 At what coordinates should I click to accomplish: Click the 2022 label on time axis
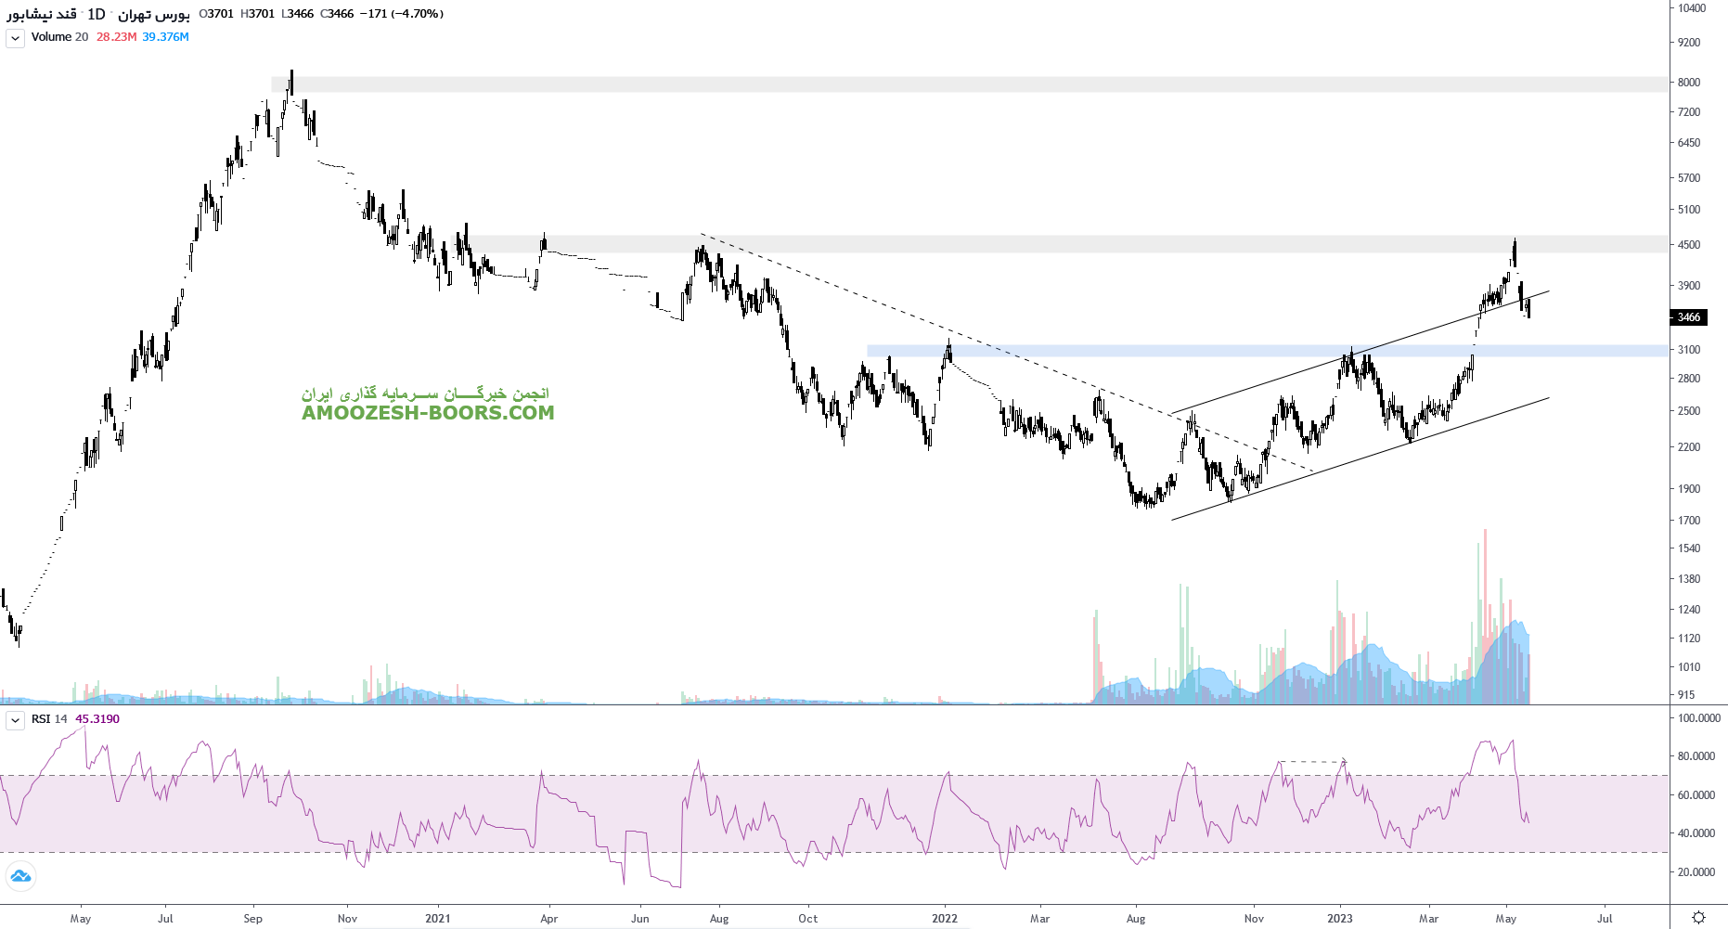pos(945,919)
